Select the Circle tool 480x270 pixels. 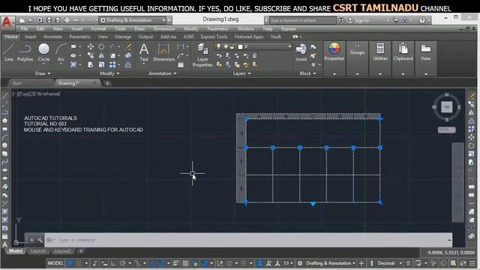pyautogui.click(x=43, y=52)
